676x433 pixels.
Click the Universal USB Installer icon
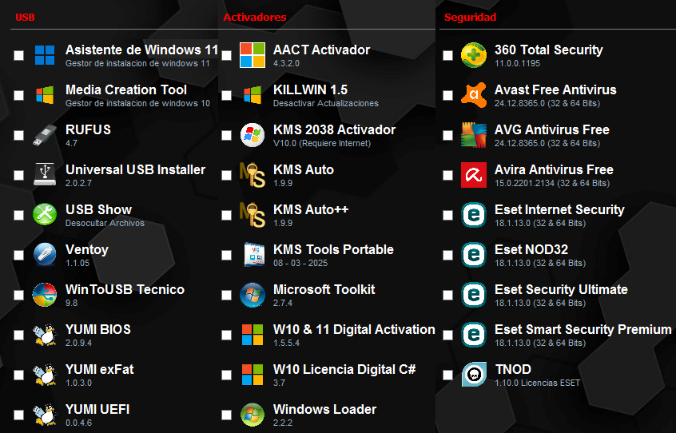pyautogui.click(x=45, y=175)
